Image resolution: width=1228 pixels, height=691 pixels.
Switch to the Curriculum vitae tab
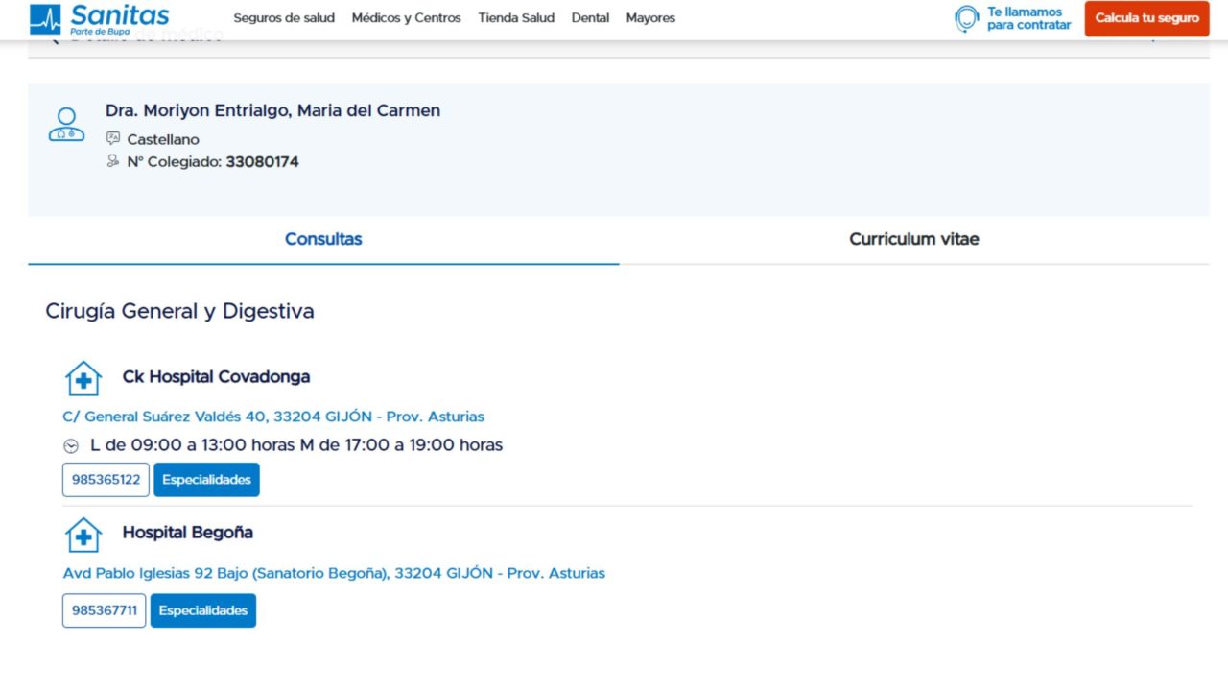click(913, 239)
